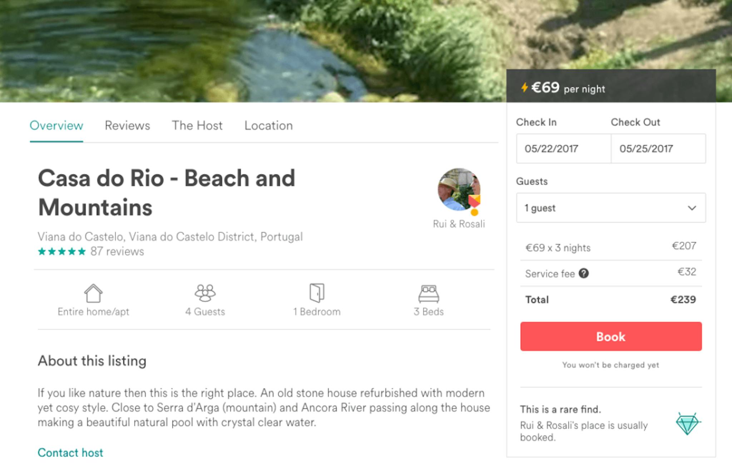Screen dimensions: 732x476
Task: Click the 3 Beds bed icon
Action: pyautogui.click(x=429, y=294)
